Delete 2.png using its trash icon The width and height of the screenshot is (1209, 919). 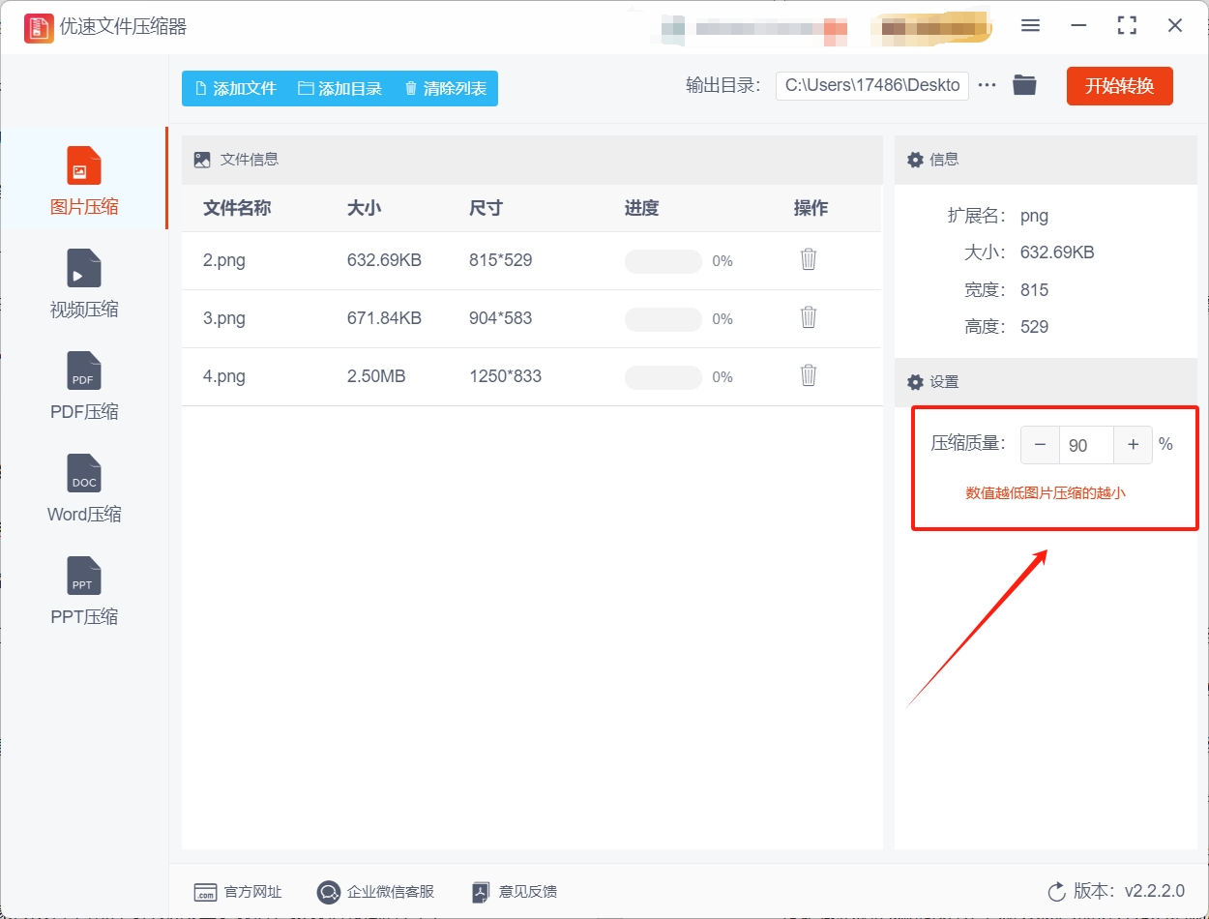coord(808,260)
